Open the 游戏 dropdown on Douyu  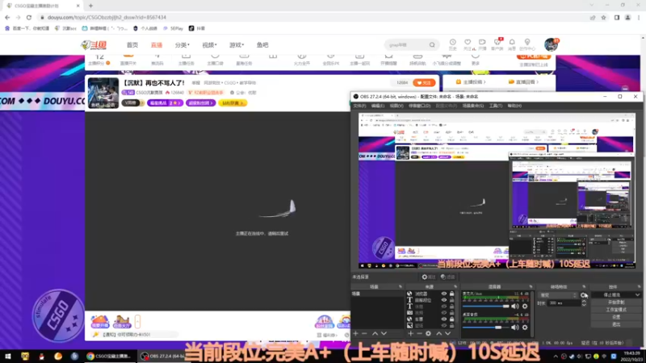(237, 45)
